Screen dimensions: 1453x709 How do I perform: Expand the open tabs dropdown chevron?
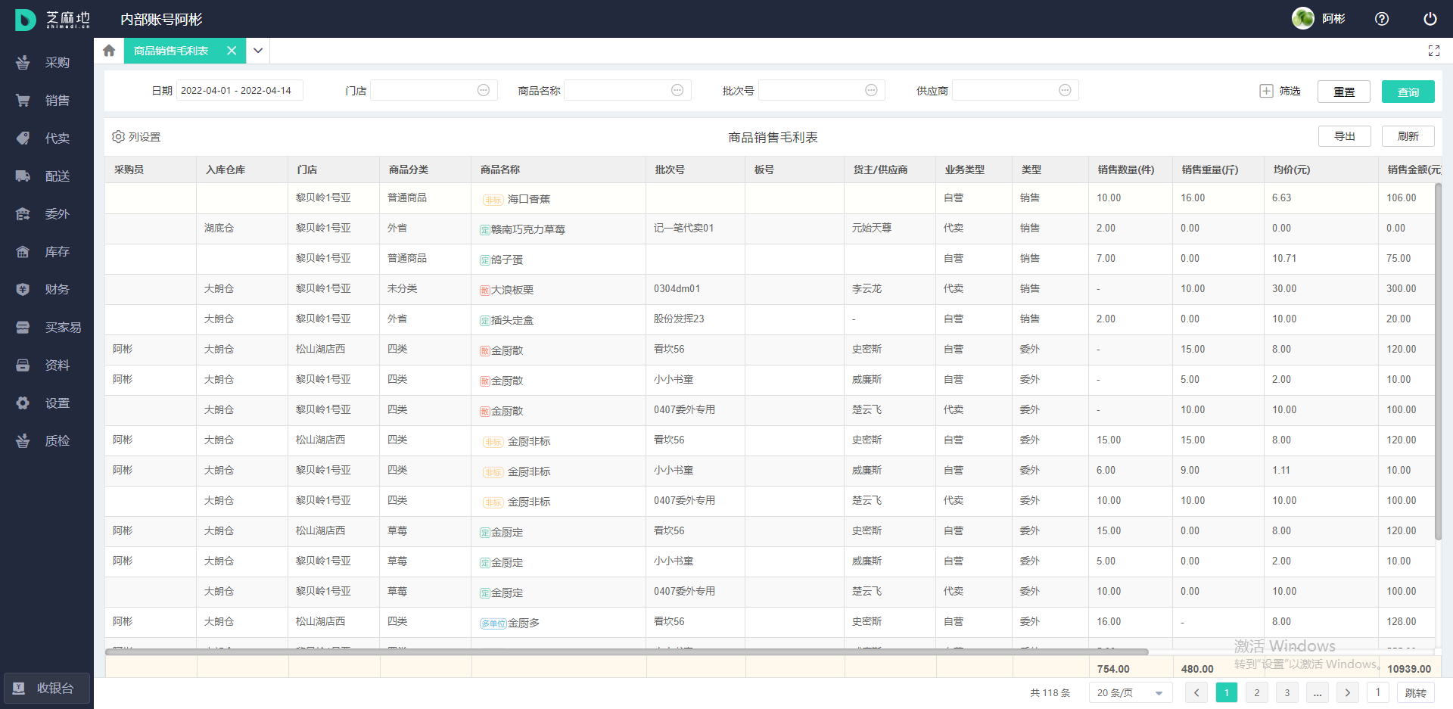258,51
